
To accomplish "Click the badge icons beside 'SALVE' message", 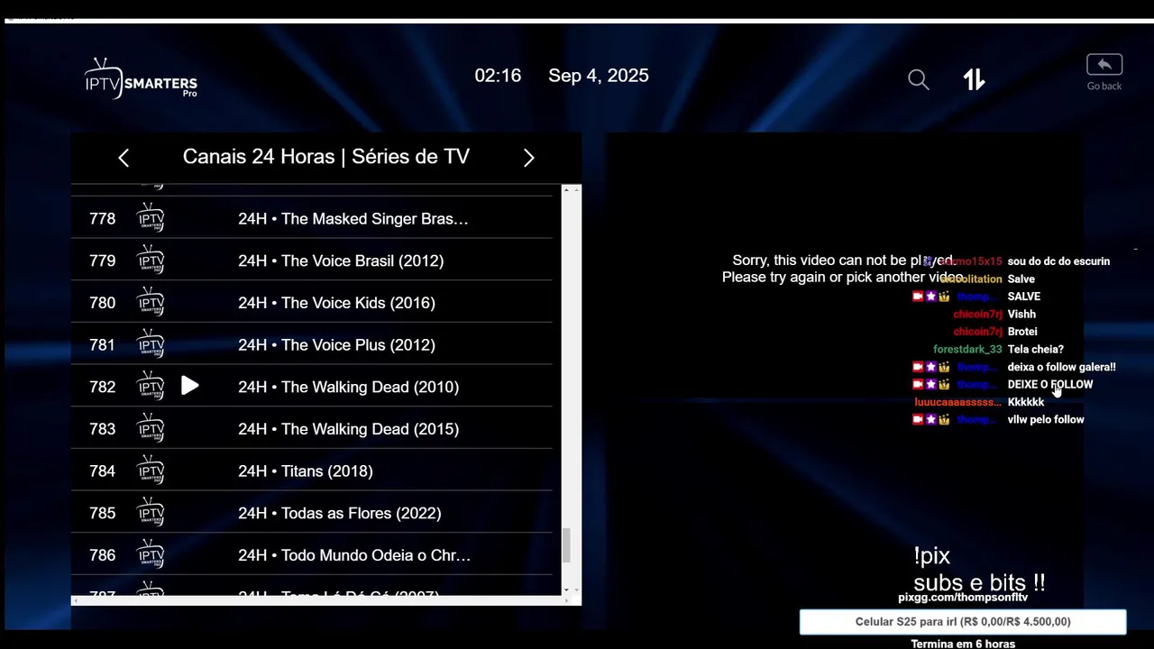I will (x=930, y=297).
